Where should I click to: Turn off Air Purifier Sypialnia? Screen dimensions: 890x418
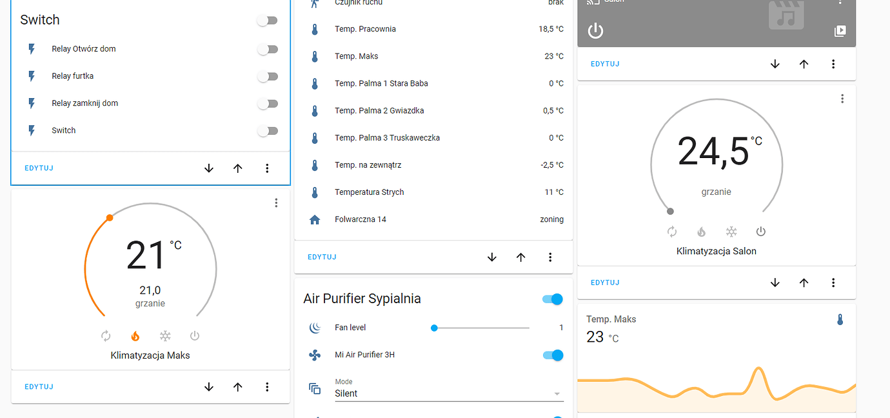point(553,299)
